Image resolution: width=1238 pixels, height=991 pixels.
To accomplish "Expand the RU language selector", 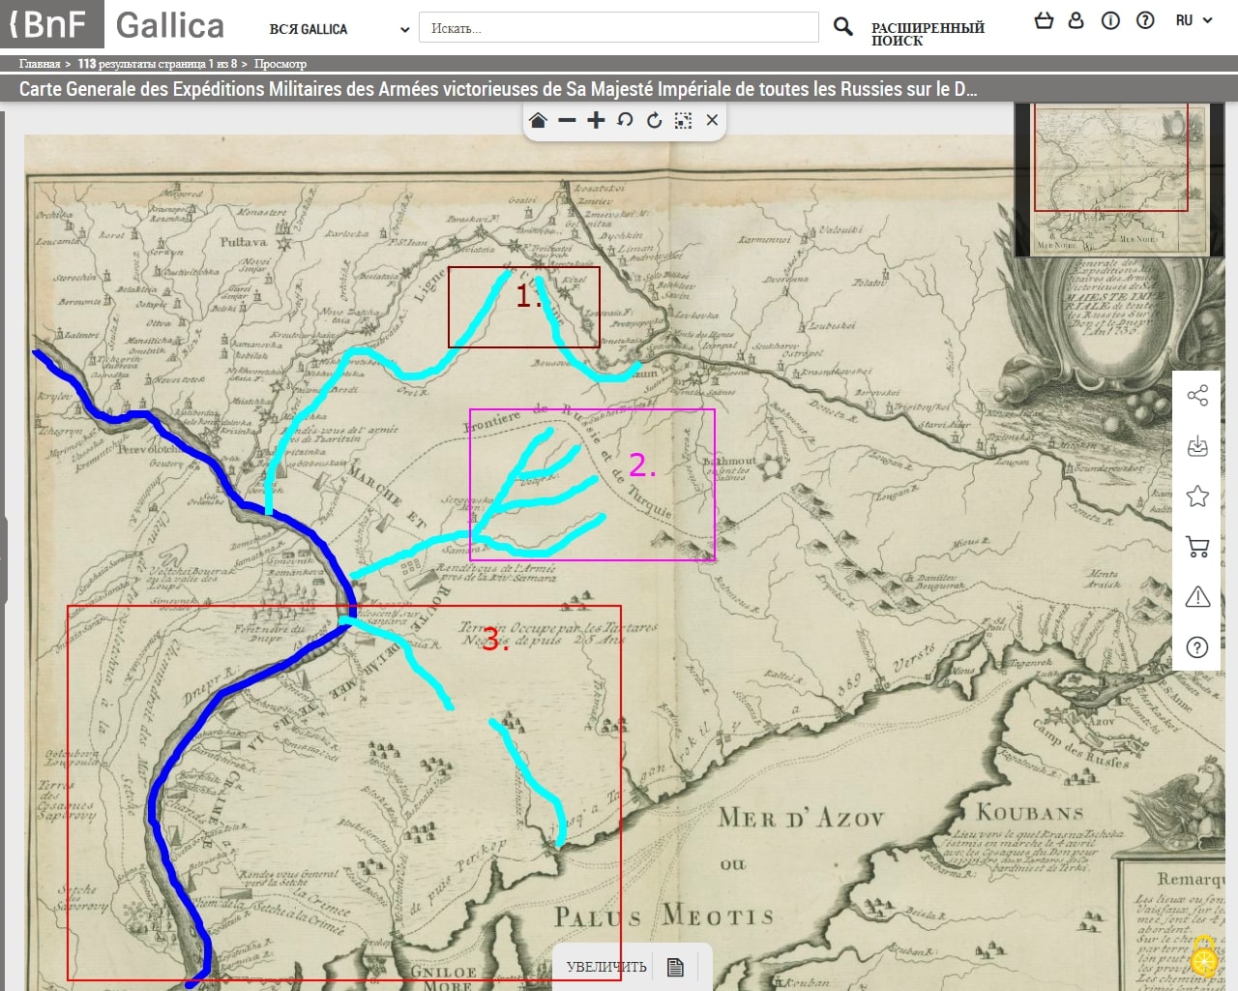I will (x=1194, y=20).
